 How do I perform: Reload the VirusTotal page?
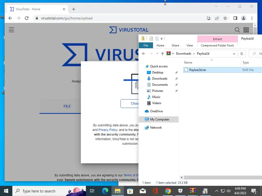click(x=27, y=18)
